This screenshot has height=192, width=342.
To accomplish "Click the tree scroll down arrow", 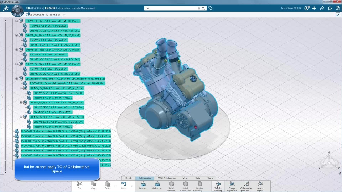I will click(5, 172).
